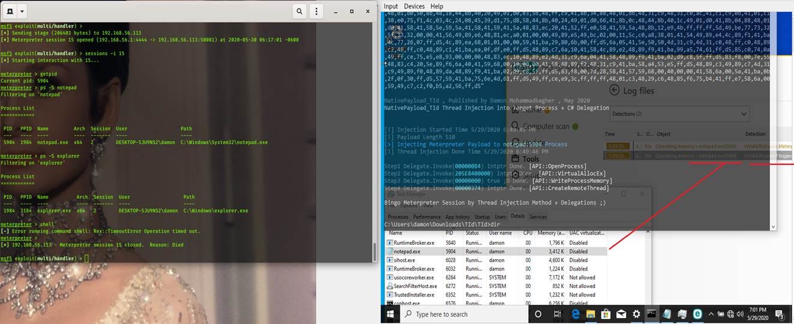Select notepad.exe process row

pos(497,251)
